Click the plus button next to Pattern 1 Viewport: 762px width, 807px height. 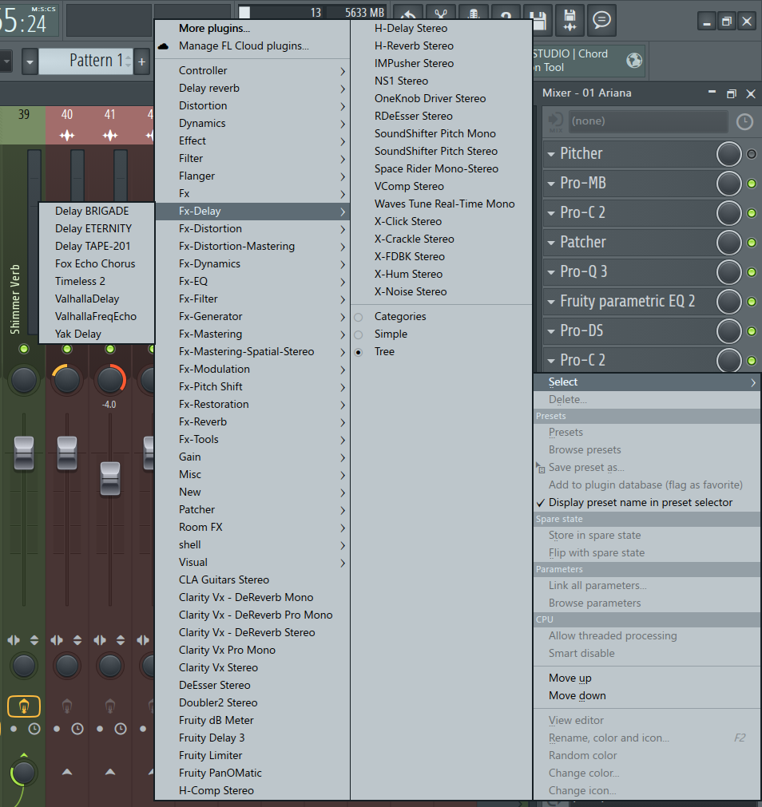coord(141,61)
